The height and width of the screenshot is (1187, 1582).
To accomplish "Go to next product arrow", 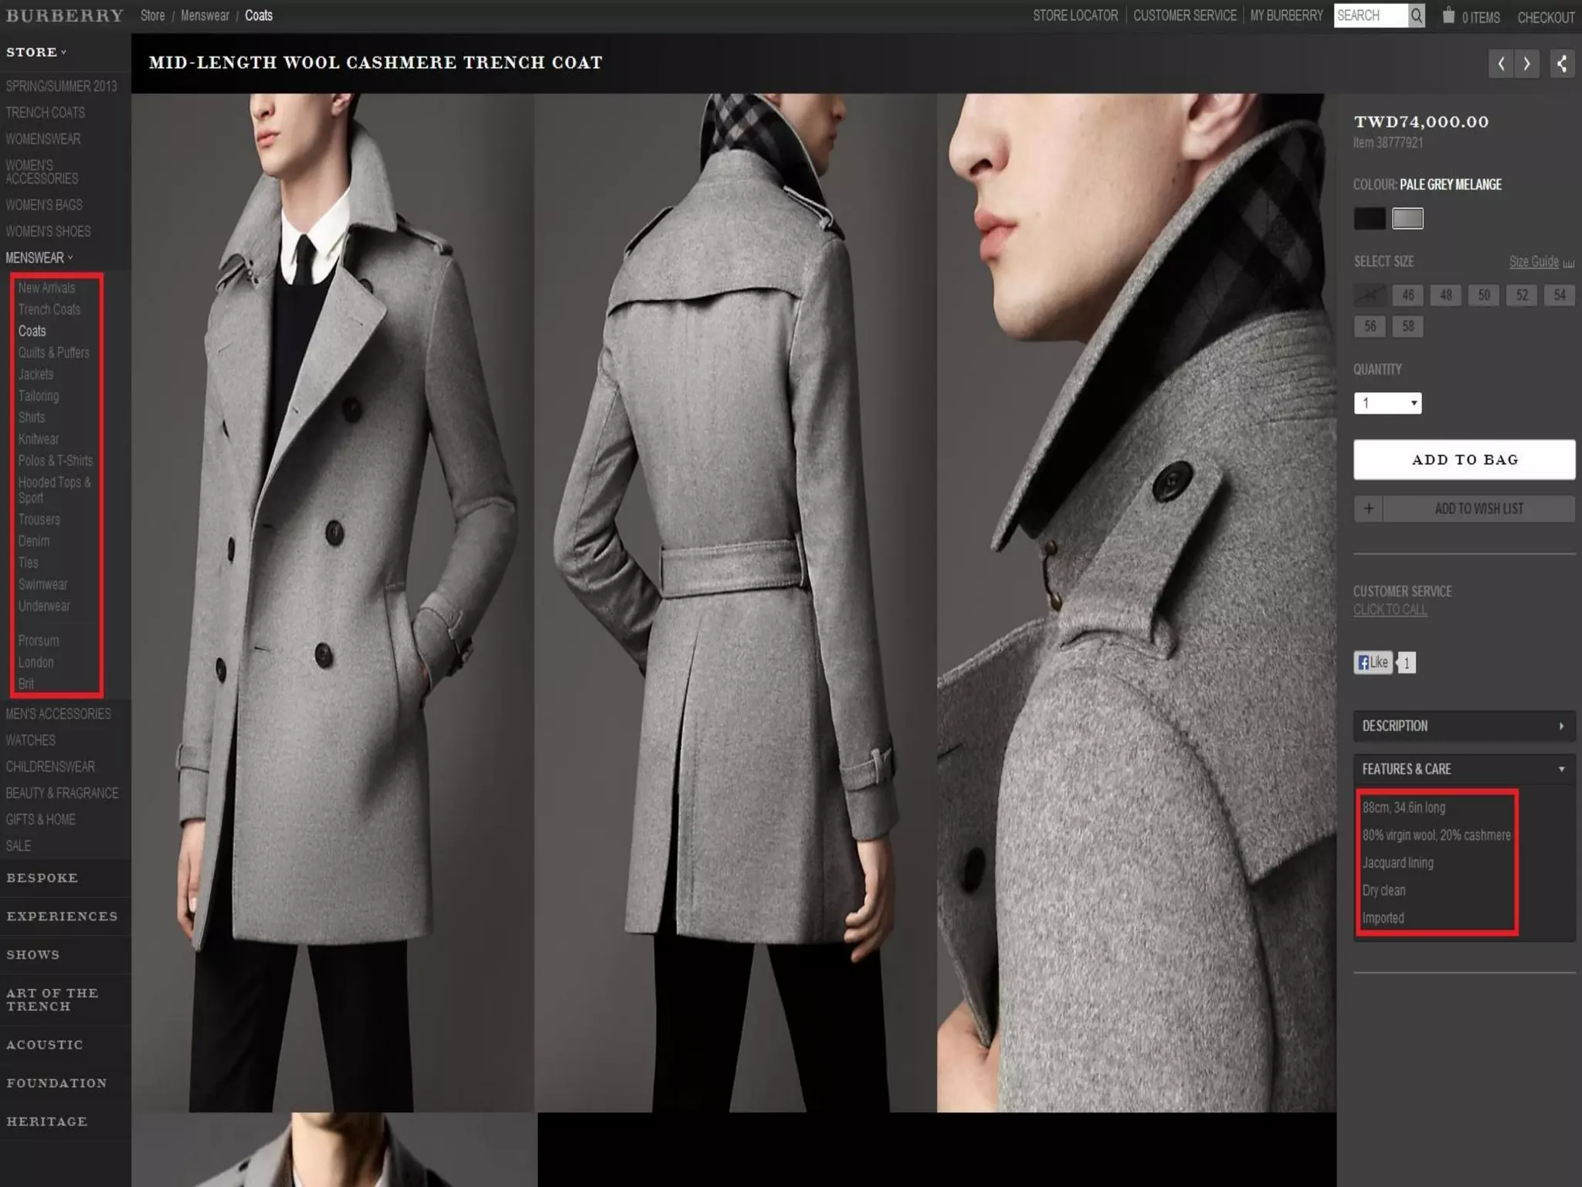I will pos(1527,63).
